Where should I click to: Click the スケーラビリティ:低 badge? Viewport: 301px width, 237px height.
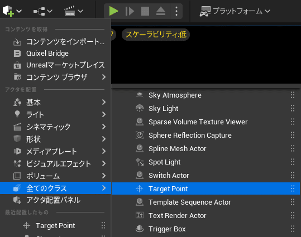[x=156, y=35]
